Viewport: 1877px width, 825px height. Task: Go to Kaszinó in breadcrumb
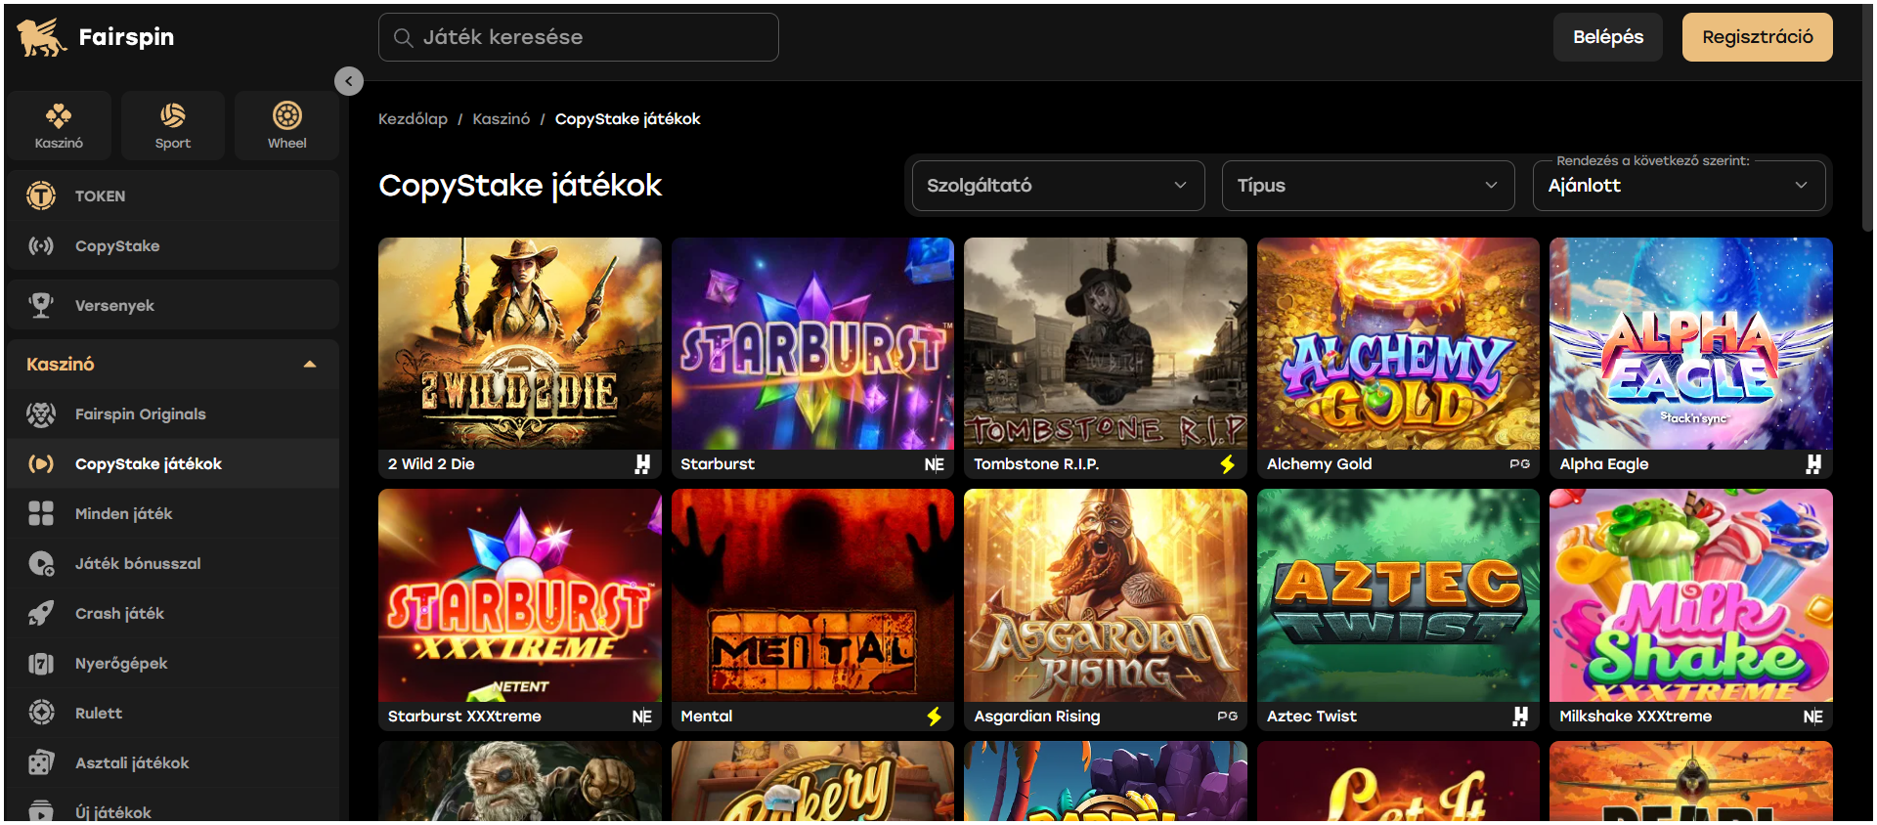pyautogui.click(x=502, y=119)
